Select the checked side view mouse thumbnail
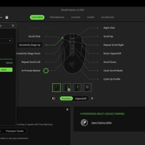Viewport: 145px width, 145px height. click(x=67, y=87)
